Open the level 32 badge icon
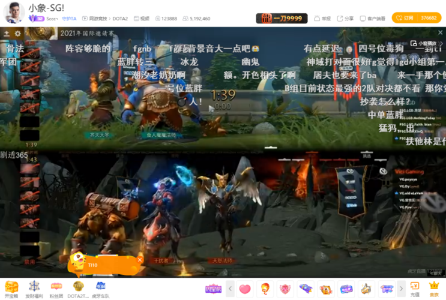The height and width of the screenshot is (300, 446). pyautogui.click(x=36, y=19)
